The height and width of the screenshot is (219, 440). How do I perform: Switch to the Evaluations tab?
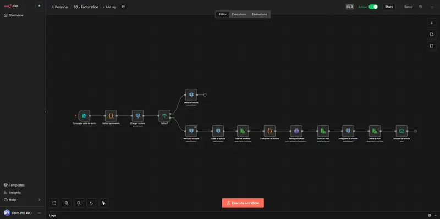[x=259, y=14]
